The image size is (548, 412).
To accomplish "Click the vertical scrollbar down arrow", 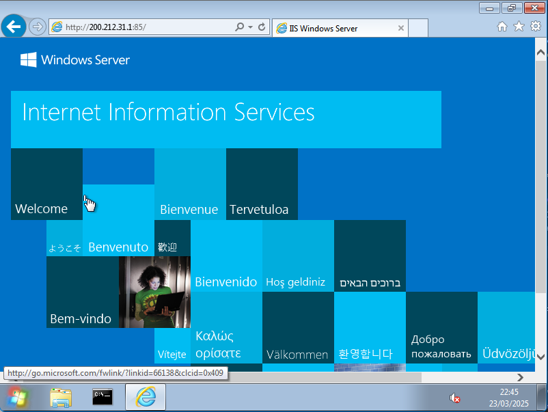I will coord(541,356).
